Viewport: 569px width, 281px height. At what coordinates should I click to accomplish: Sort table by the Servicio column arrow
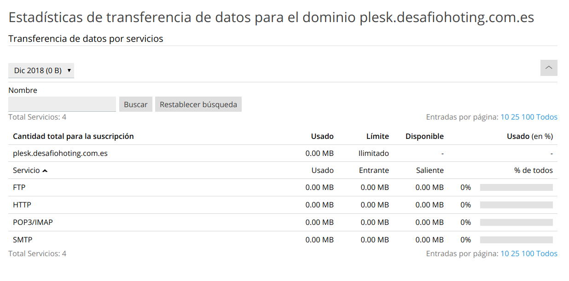pyautogui.click(x=44, y=170)
